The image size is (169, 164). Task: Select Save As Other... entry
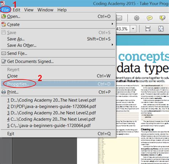[58, 45]
